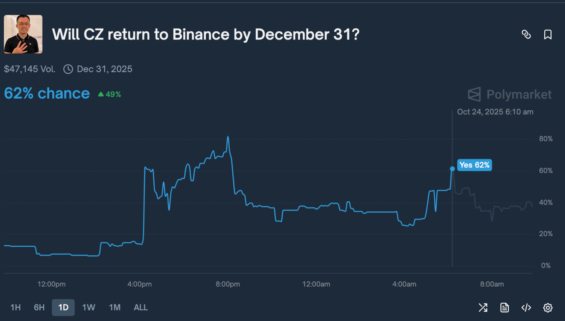Click the Yes 62% chart label

pos(474,165)
